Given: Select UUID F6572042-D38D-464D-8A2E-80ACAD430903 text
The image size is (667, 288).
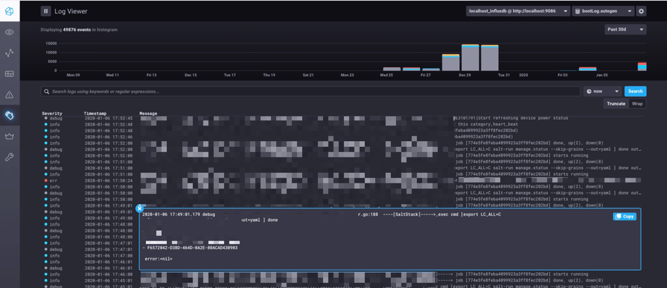Looking at the screenshot, I should 192,248.
